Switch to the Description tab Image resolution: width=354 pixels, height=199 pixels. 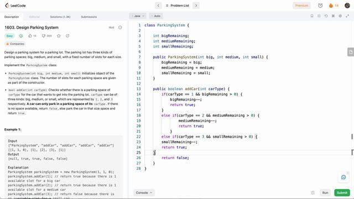(x=12, y=17)
